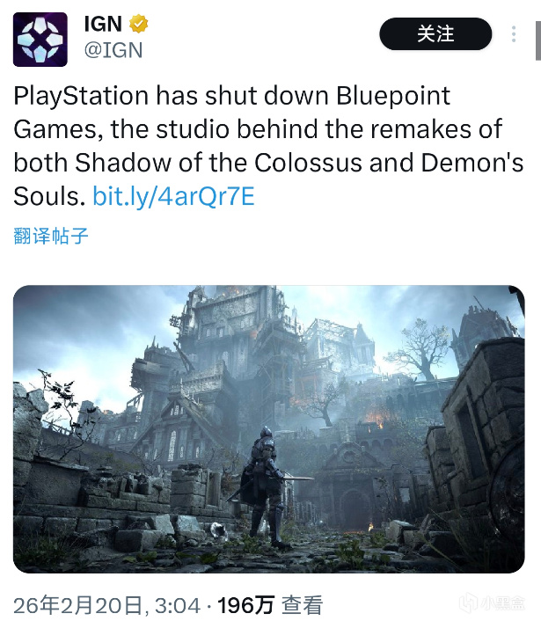
Task: Click the armored knight in the image
Action: click(x=265, y=485)
